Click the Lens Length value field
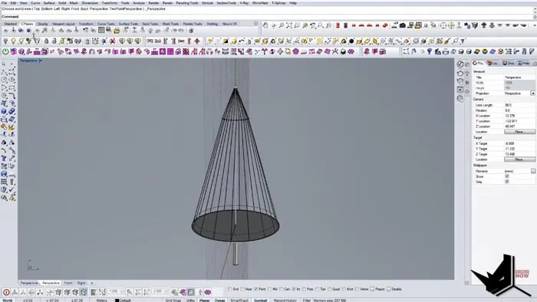 click(x=519, y=105)
